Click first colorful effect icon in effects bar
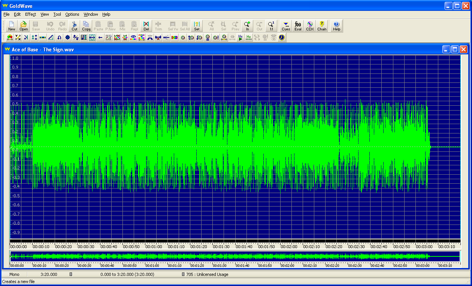Image resolution: width=472 pixels, height=286 pixels. pyautogui.click(x=10, y=37)
